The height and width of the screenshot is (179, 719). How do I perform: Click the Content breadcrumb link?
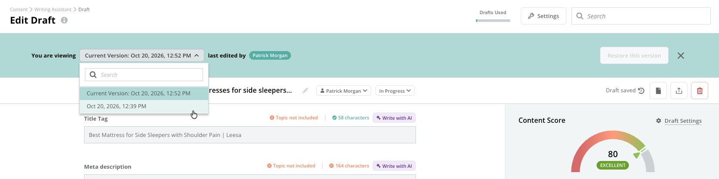coord(19,9)
